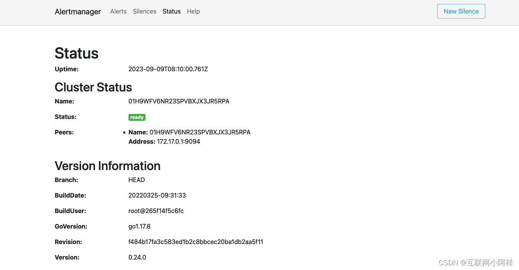Click the Revision hash f484b17fa3c5...
Screen dimensions: 519x270
tap(196, 242)
